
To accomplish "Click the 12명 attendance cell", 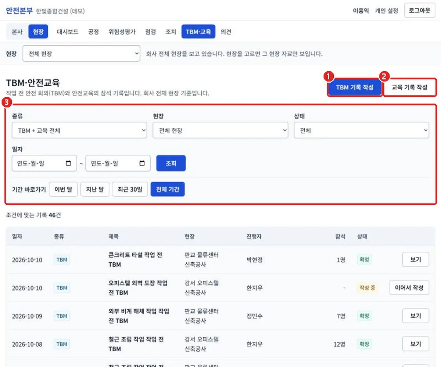I will 340,344.
